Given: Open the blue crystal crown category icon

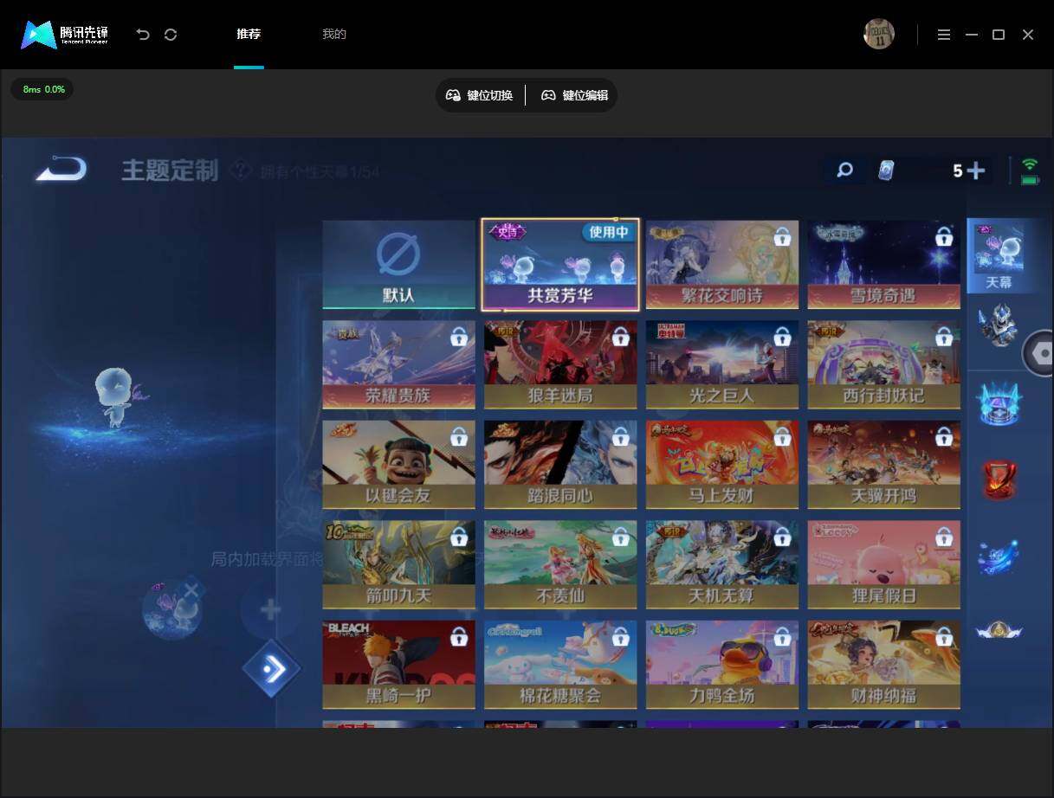Looking at the screenshot, I should pos(999,403).
